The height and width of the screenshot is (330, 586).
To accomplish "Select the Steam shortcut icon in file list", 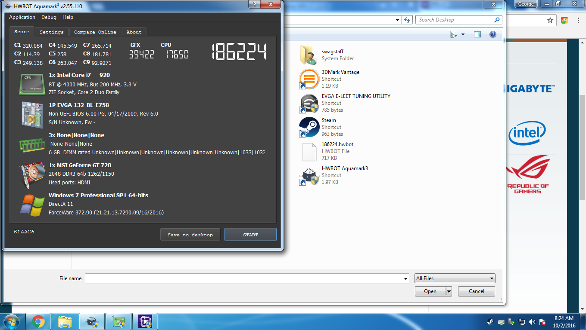I will pyautogui.click(x=309, y=127).
